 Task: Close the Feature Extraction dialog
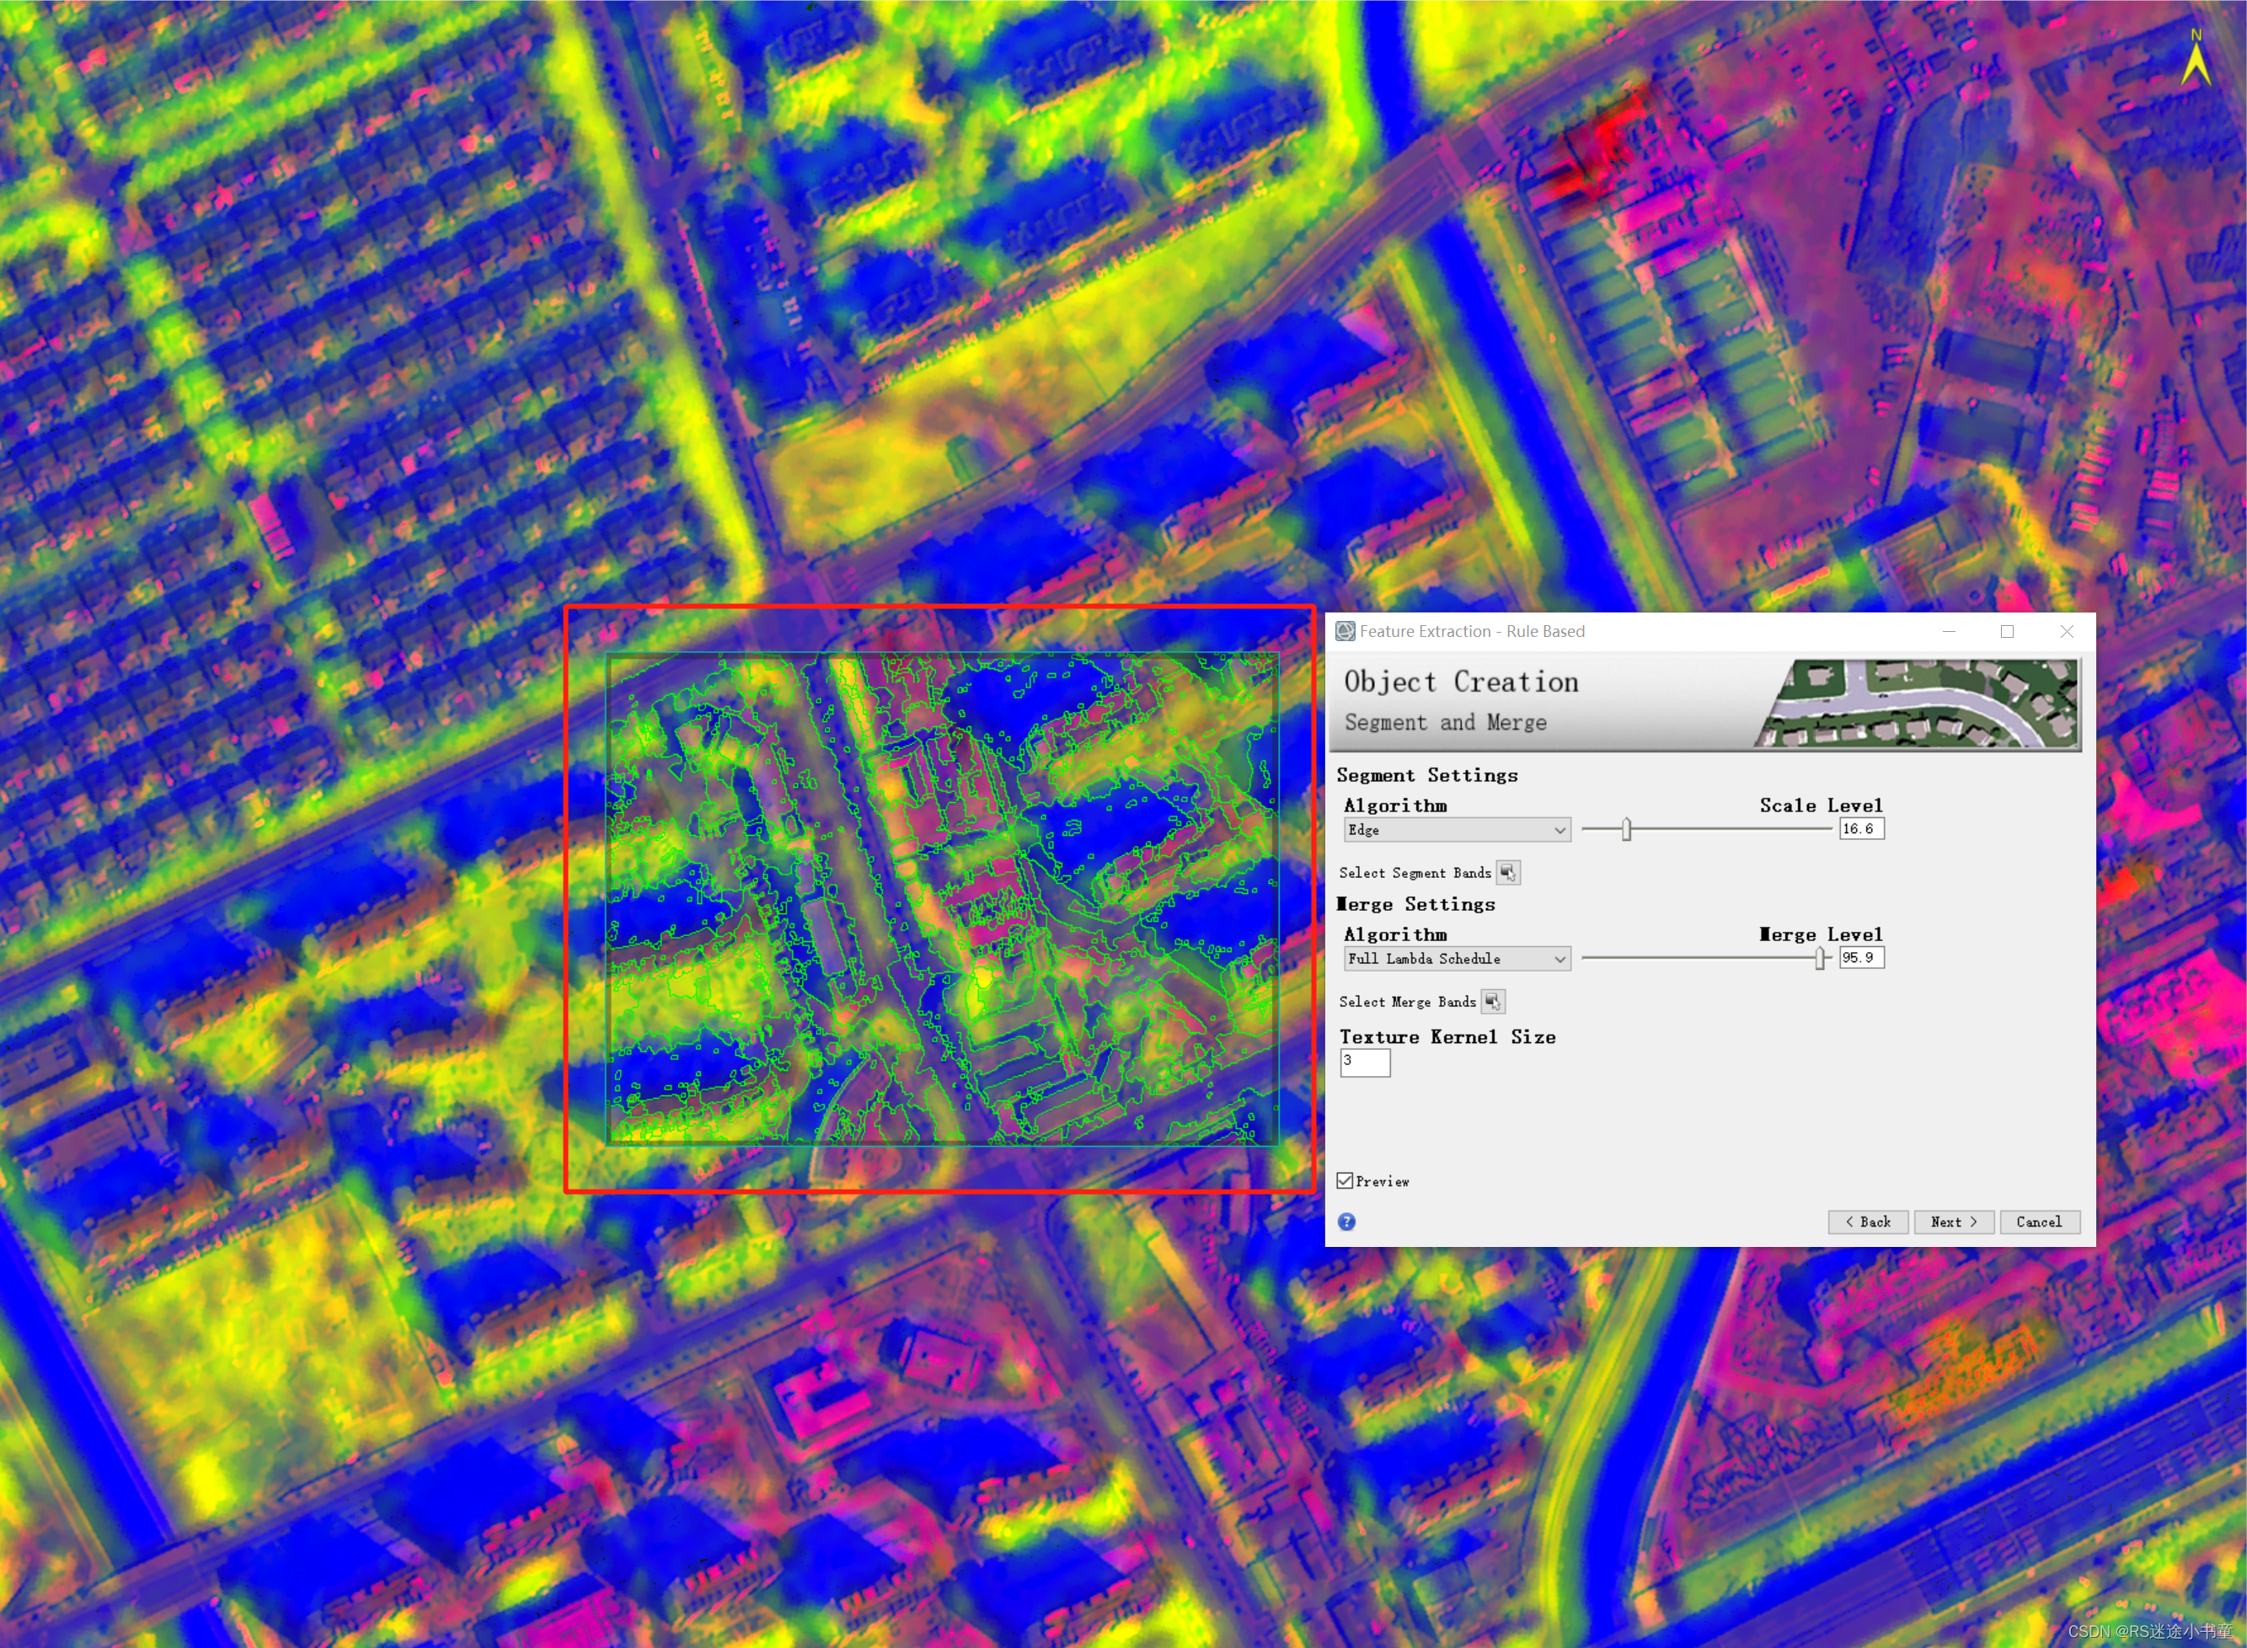pyautogui.click(x=2067, y=631)
